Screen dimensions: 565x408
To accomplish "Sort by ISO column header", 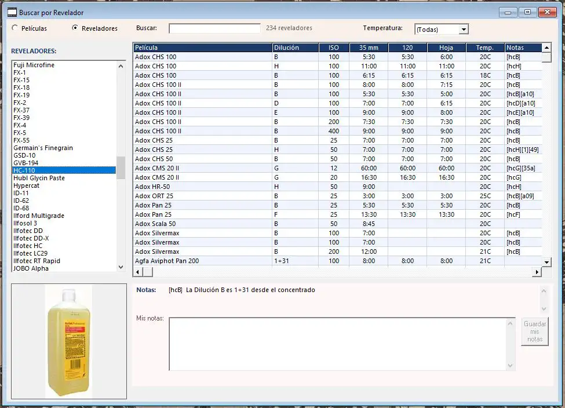I will point(334,48).
